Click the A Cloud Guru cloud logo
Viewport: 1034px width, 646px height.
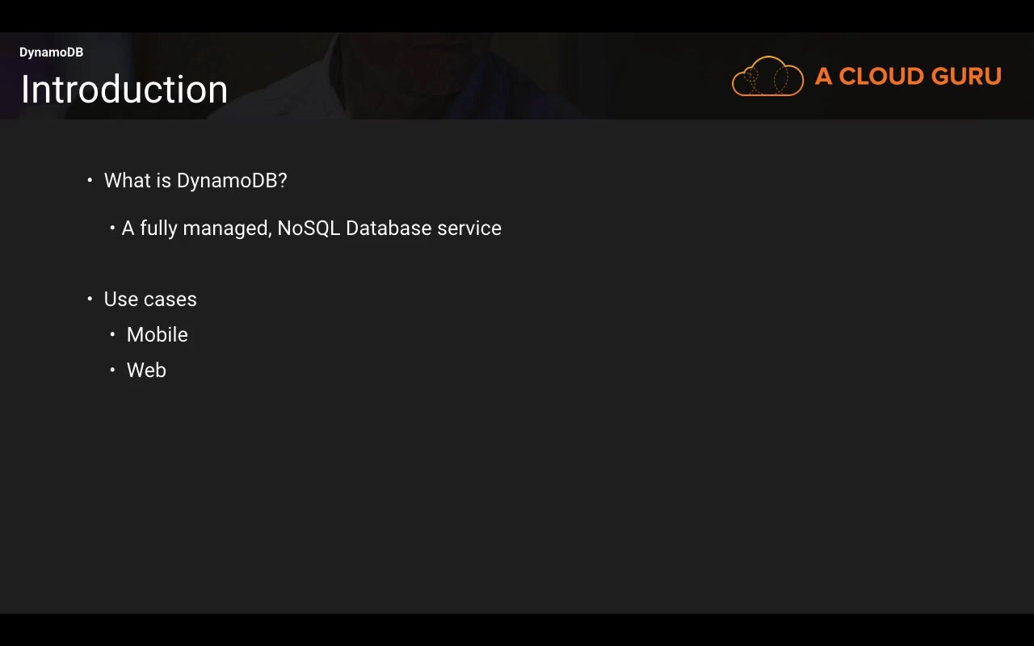tap(767, 77)
